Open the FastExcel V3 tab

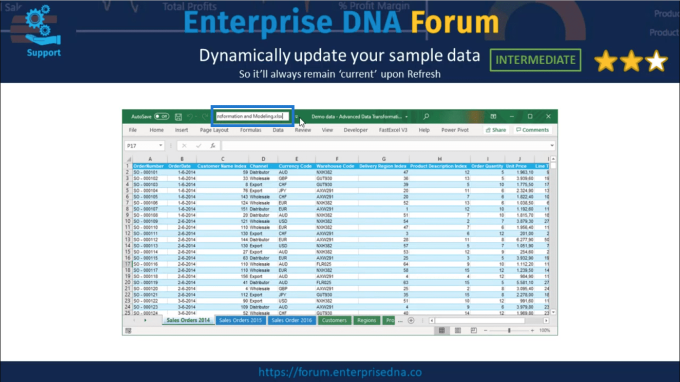pyautogui.click(x=393, y=130)
